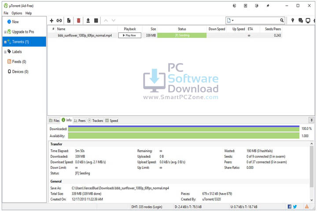The width and height of the screenshot is (317, 211).
Task: Click scrollbar up arrow in info pane
Action: 312,144
